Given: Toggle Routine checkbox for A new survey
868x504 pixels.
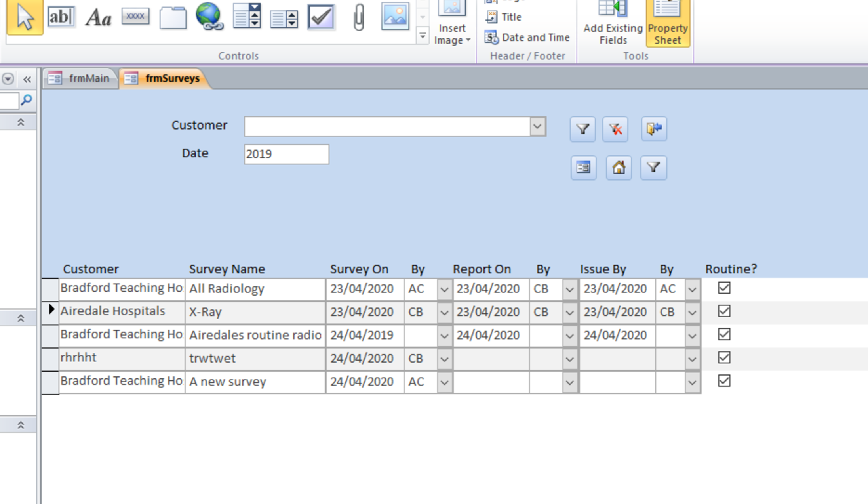Looking at the screenshot, I should click(724, 381).
